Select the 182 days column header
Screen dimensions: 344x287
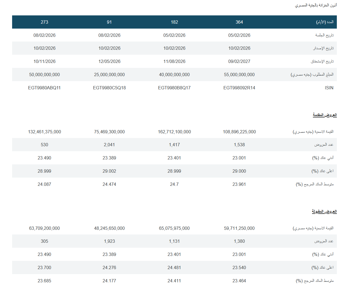click(174, 22)
